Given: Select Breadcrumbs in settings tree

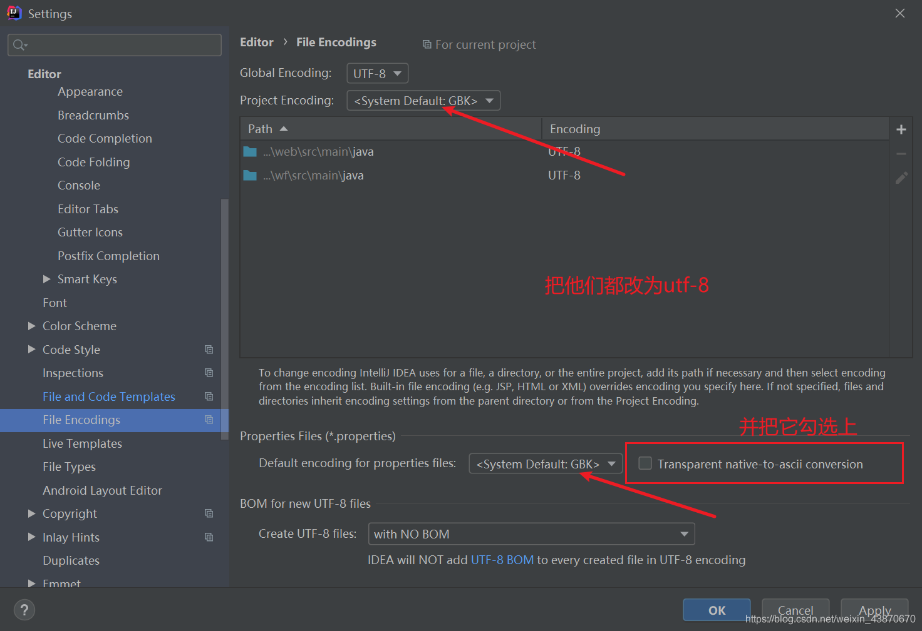Looking at the screenshot, I should (x=93, y=115).
